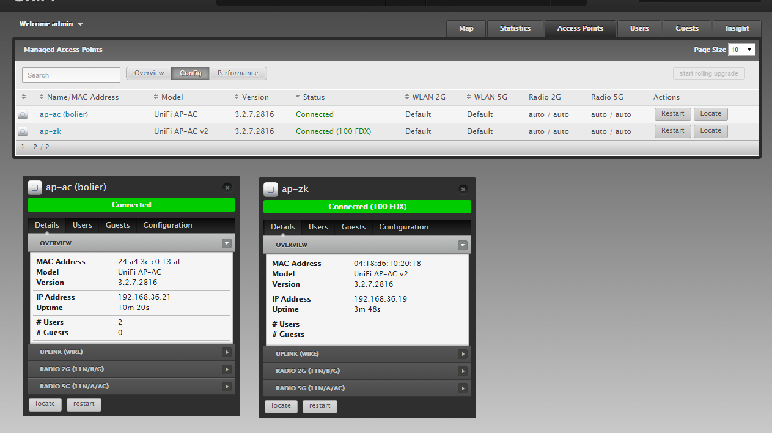Sort by Version column header

click(251, 97)
